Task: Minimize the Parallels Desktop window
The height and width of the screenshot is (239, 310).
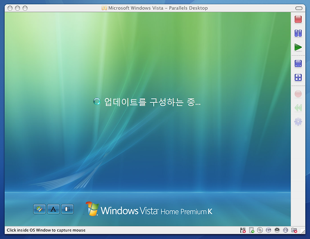Action: point(17,8)
